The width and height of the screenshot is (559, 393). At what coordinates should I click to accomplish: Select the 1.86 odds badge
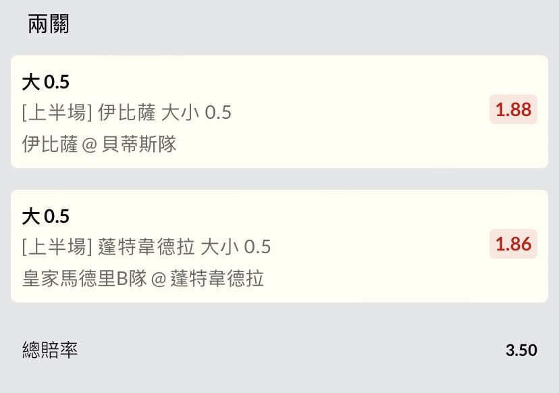[513, 244]
